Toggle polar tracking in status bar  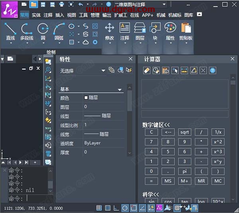coord(125,208)
